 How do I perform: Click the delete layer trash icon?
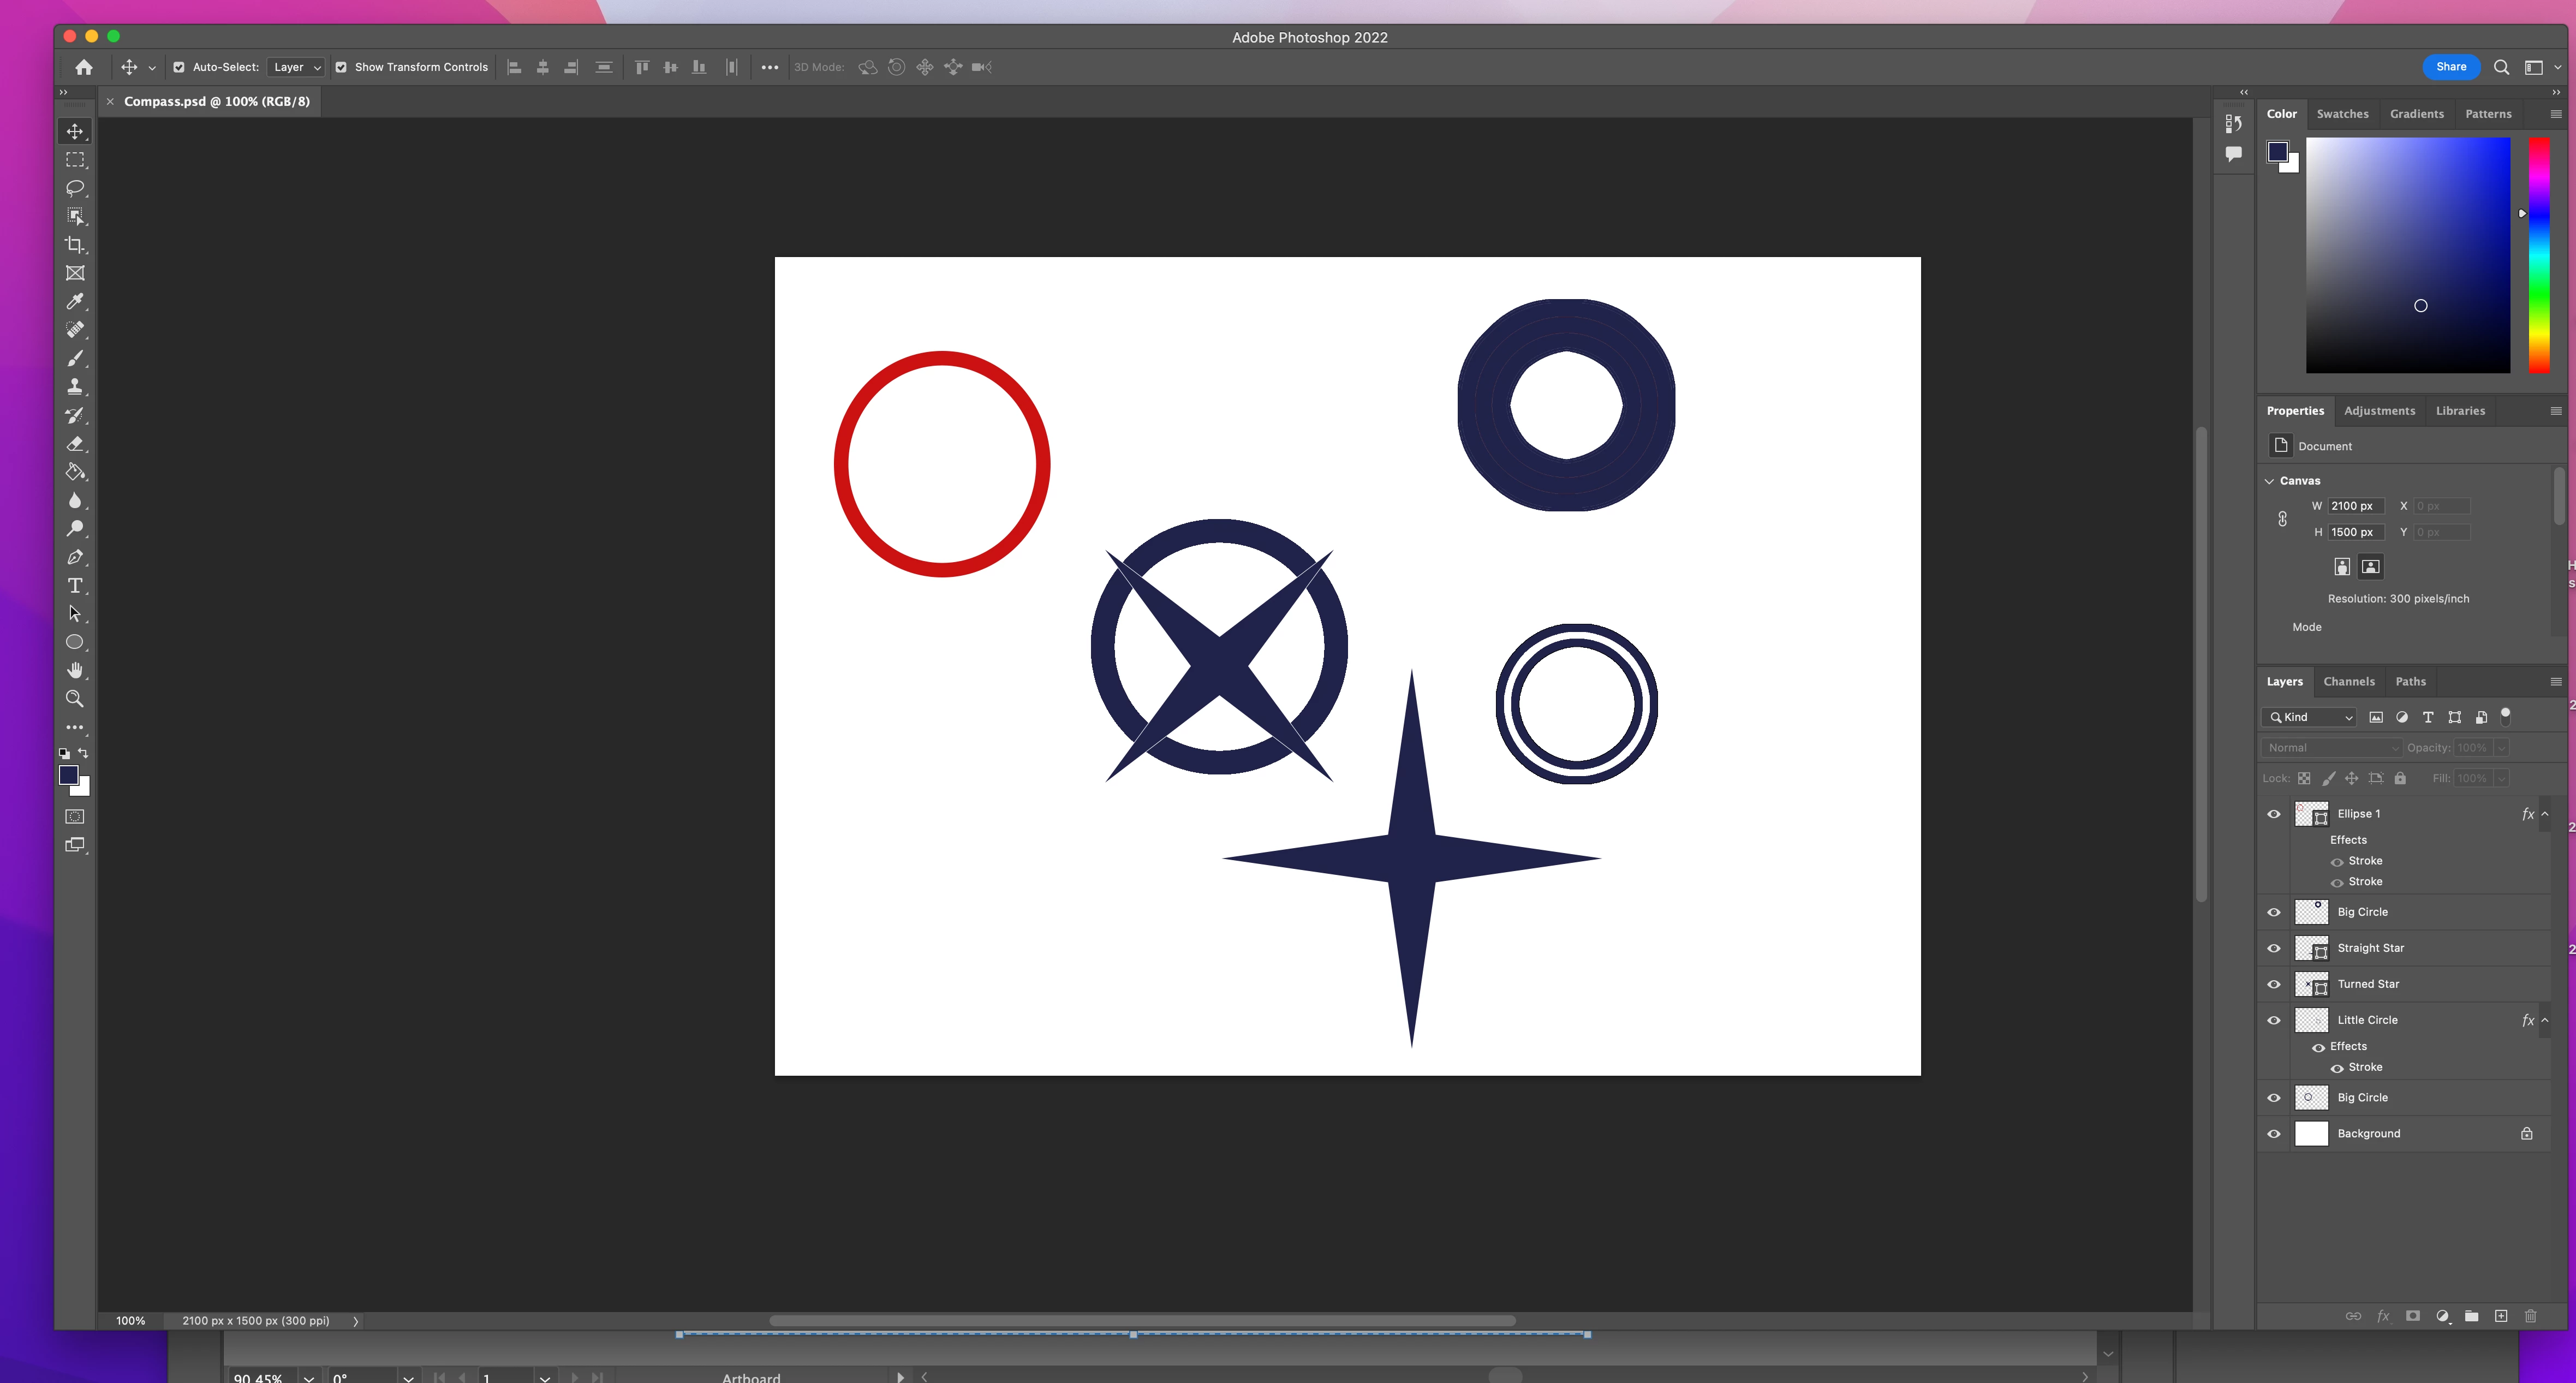point(2530,1316)
